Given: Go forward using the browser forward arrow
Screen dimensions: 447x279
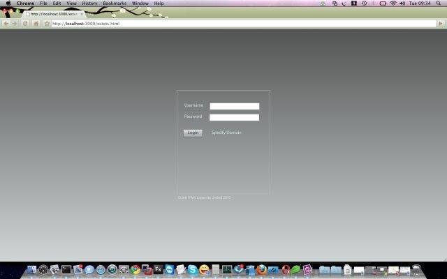Looking at the screenshot, I should 15,24.
